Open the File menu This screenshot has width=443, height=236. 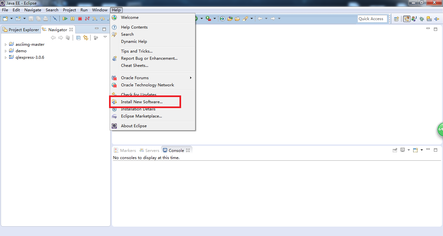[5, 10]
